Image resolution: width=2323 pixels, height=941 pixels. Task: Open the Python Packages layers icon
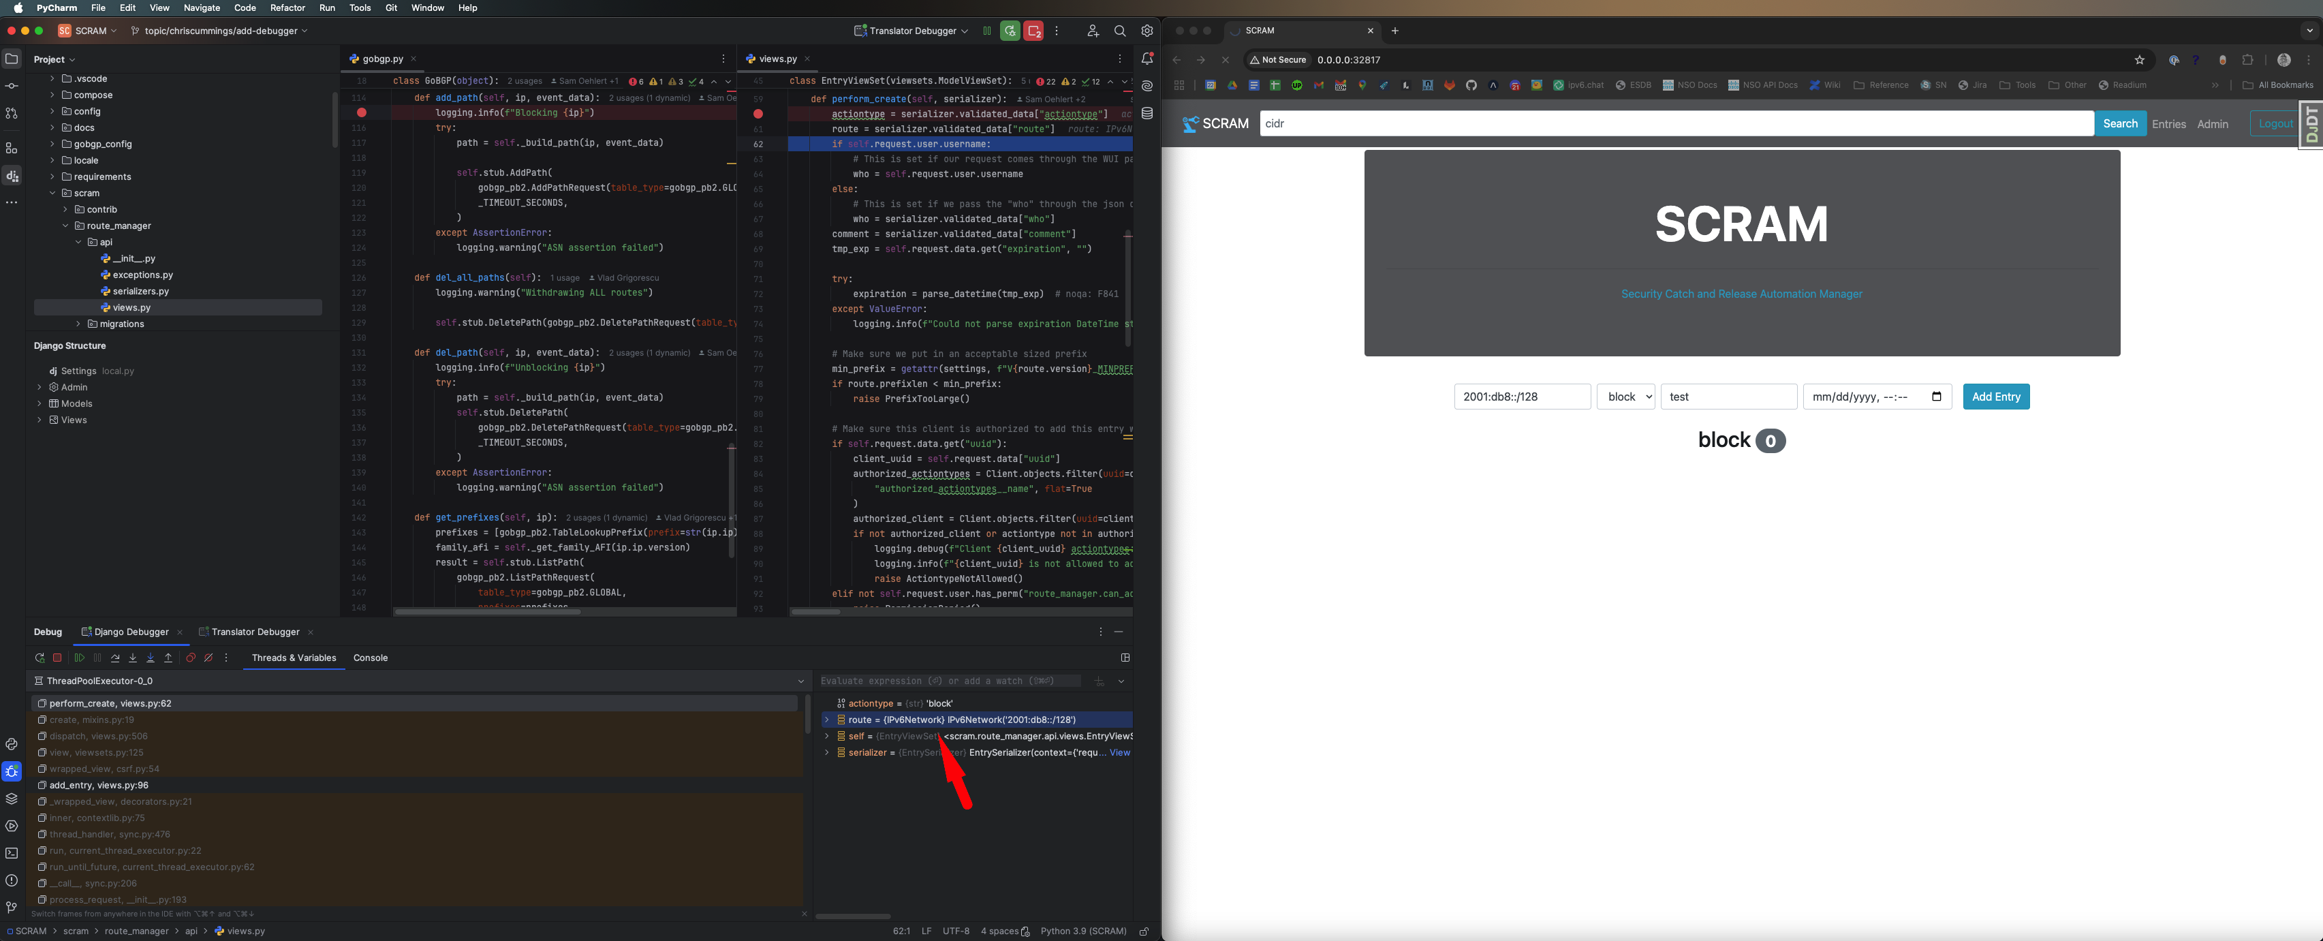(12, 799)
